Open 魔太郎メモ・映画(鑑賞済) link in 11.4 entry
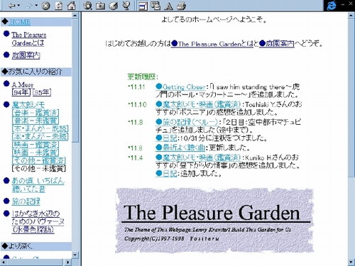The width and height of the screenshot is (355, 266). pos(198,157)
